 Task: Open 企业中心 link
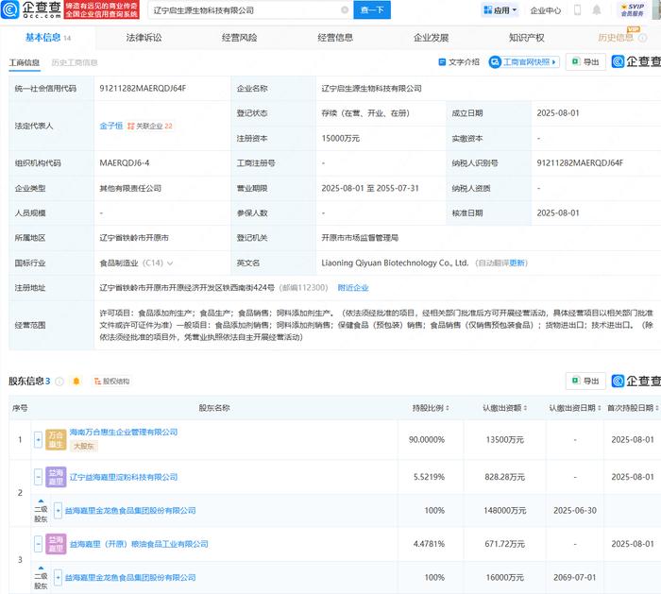(x=546, y=10)
